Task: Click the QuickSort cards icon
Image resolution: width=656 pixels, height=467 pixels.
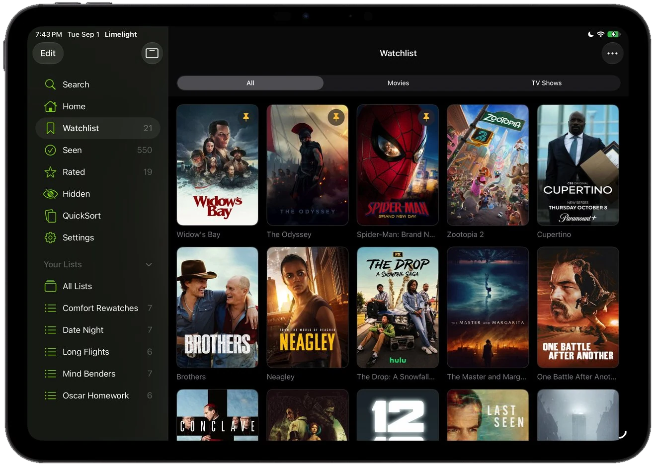Action: [50, 216]
